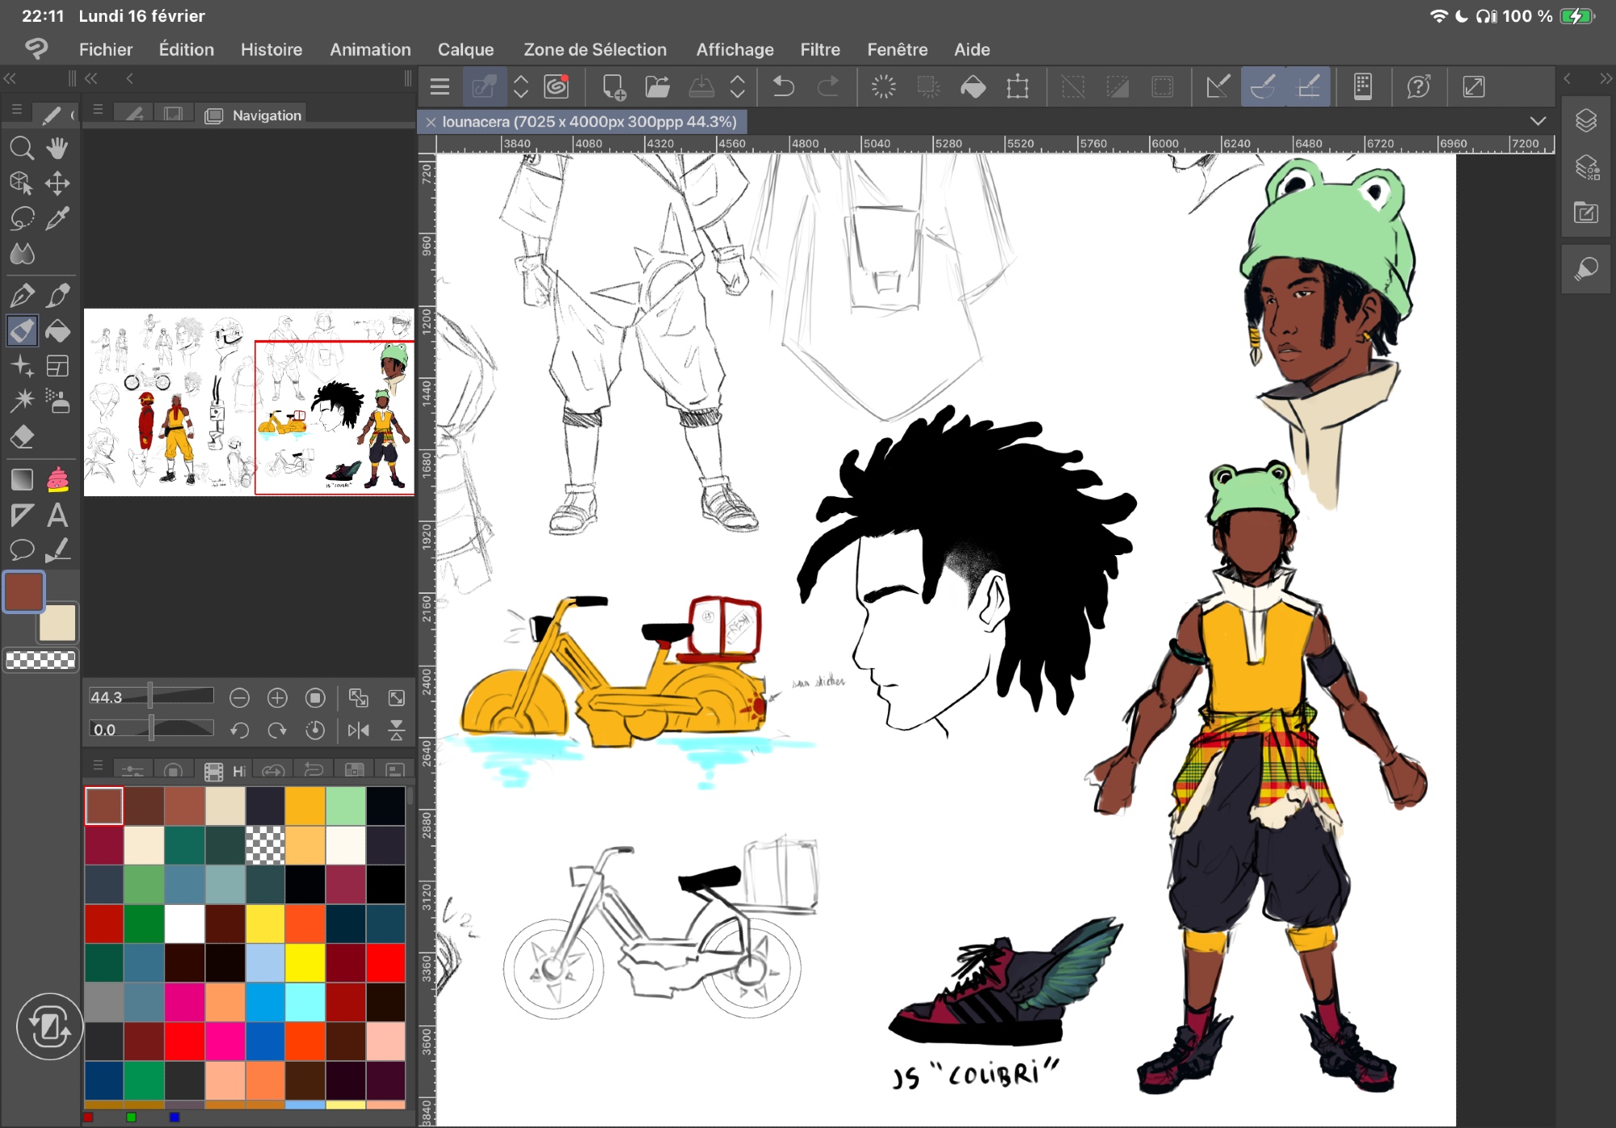Open the Layers panel icon on right dock
Viewport: 1616px width, 1128px height.
(1586, 121)
